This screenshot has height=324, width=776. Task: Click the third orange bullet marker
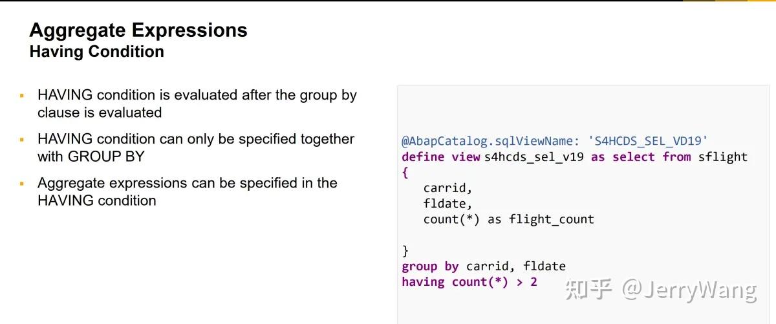click(x=22, y=184)
